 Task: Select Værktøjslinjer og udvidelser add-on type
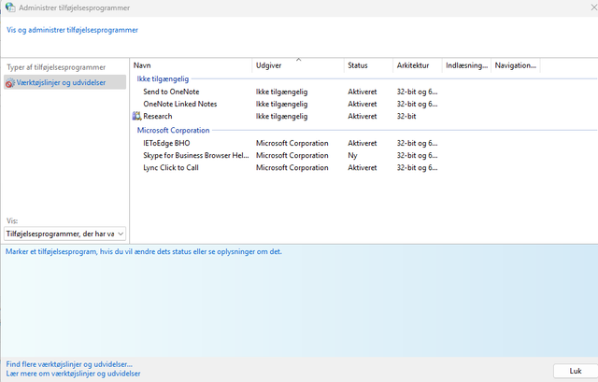64,83
